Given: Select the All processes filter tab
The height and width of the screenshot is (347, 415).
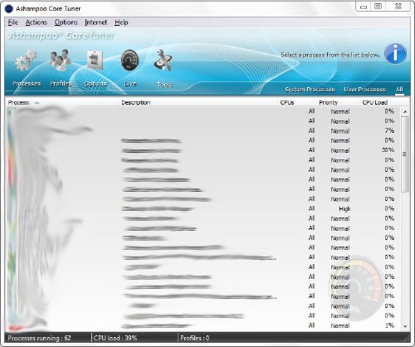Looking at the screenshot, I should (x=399, y=90).
